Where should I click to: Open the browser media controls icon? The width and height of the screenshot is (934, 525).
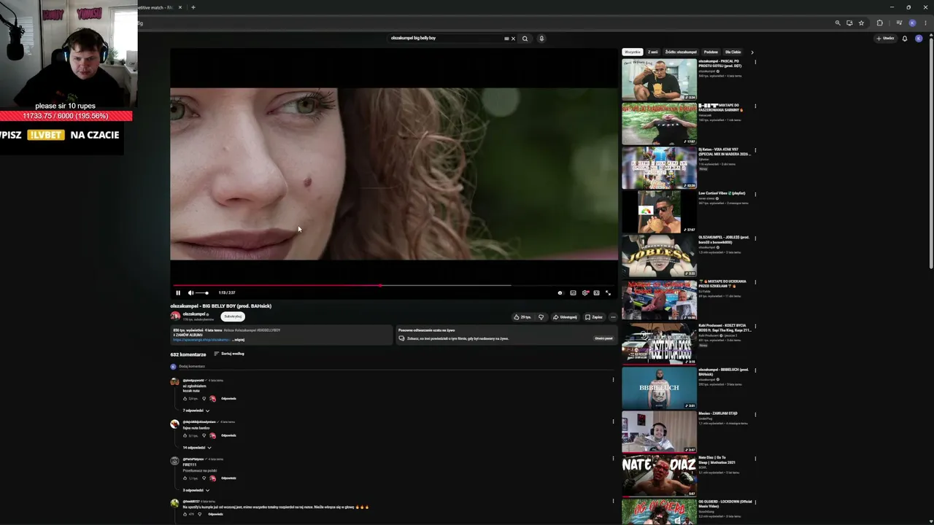click(x=899, y=23)
